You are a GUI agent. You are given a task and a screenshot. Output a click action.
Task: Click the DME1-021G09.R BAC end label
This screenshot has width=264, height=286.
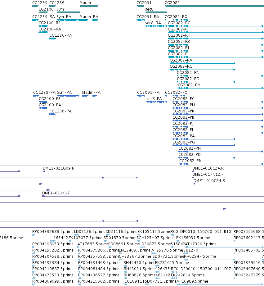point(59,168)
